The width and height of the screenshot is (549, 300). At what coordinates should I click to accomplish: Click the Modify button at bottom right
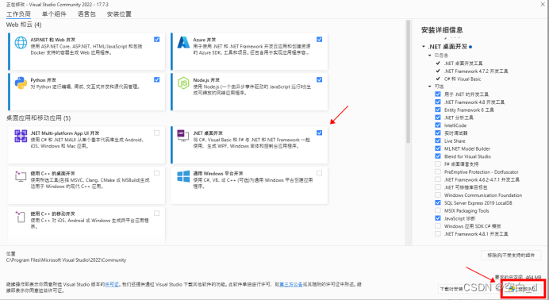click(523, 289)
